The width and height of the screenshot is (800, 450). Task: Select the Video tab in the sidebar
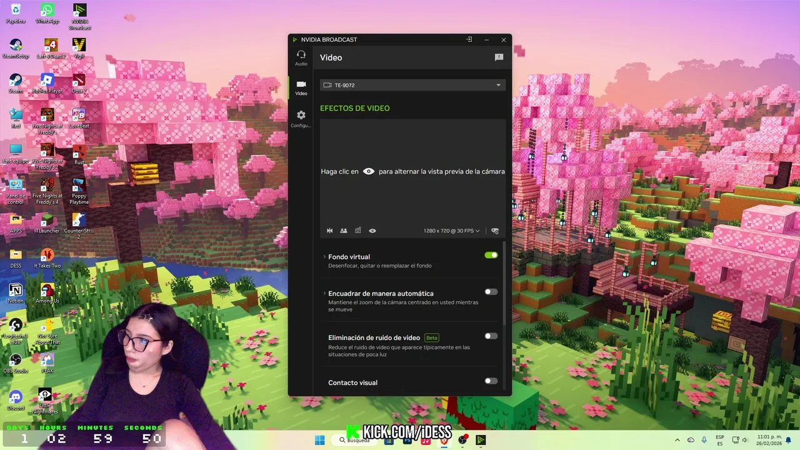[x=301, y=87]
